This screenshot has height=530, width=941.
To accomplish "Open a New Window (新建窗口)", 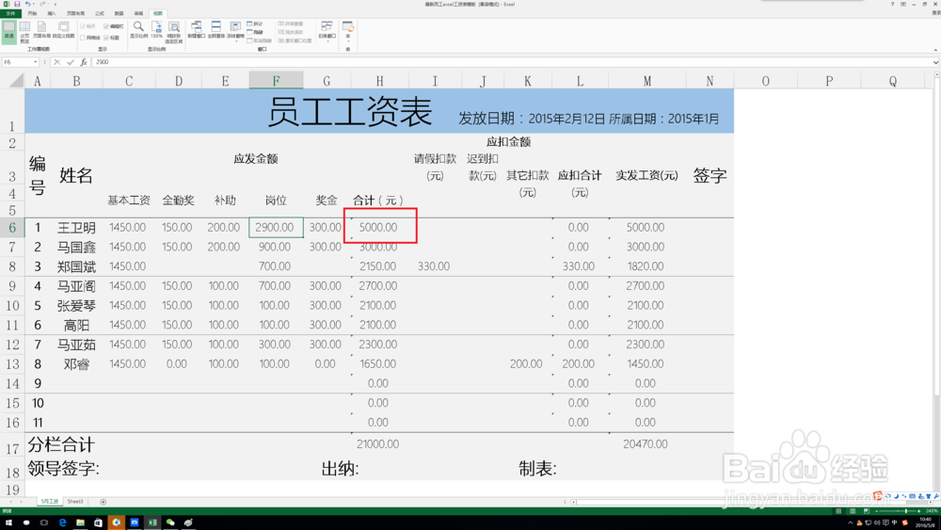I will point(196,30).
